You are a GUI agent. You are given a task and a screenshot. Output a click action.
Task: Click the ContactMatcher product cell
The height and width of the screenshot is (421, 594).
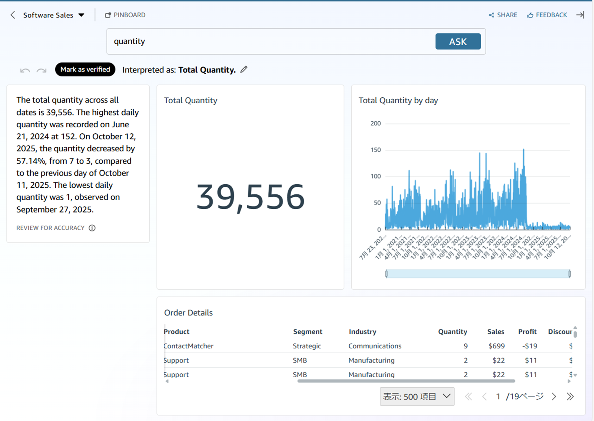189,346
